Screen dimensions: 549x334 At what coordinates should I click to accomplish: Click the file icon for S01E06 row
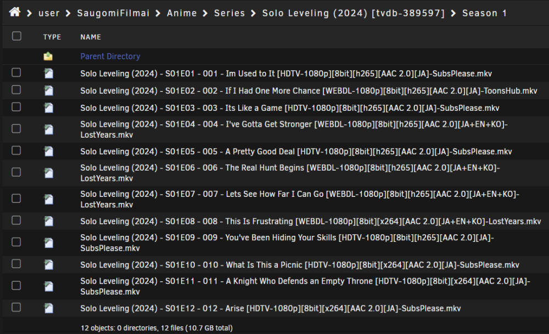pyautogui.click(x=49, y=173)
